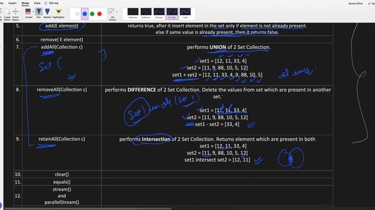Click the stream() text in row 12
Screen dimensions: 375x210
(62, 189)
